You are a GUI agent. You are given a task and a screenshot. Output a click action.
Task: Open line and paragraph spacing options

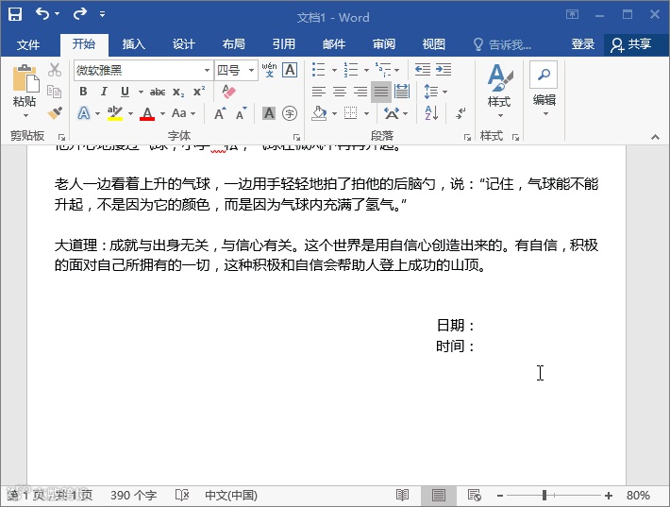[435, 92]
